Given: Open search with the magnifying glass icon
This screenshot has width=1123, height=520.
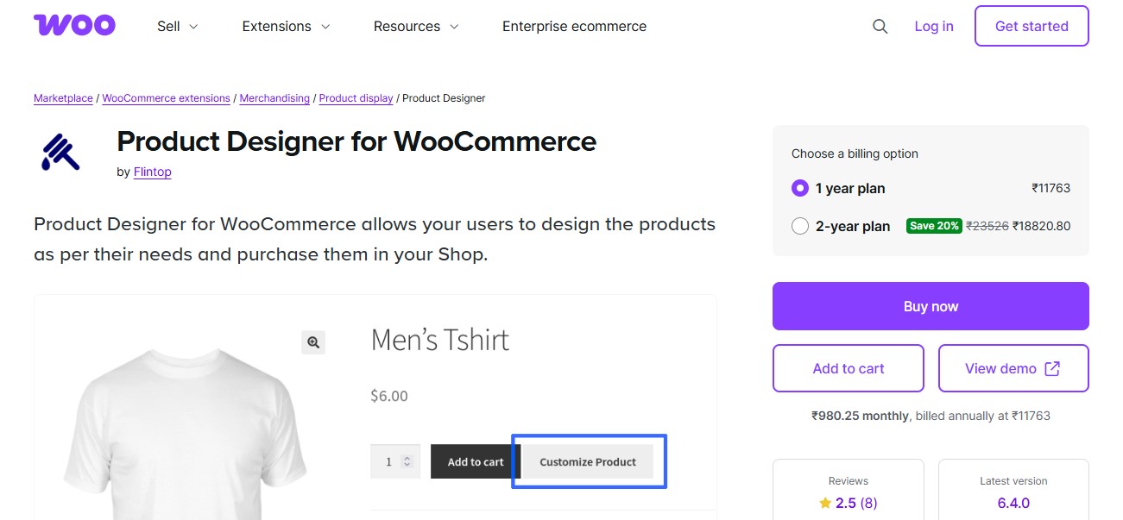Looking at the screenshot, I should pos(880,26).
